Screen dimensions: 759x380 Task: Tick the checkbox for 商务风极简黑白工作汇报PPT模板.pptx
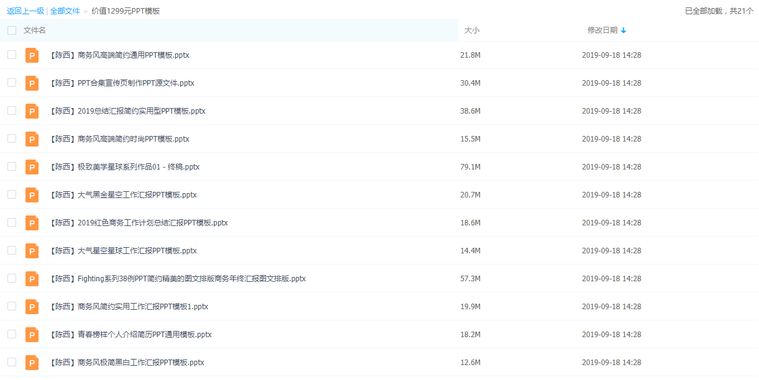pyautogui.click(x=12, y=362)
